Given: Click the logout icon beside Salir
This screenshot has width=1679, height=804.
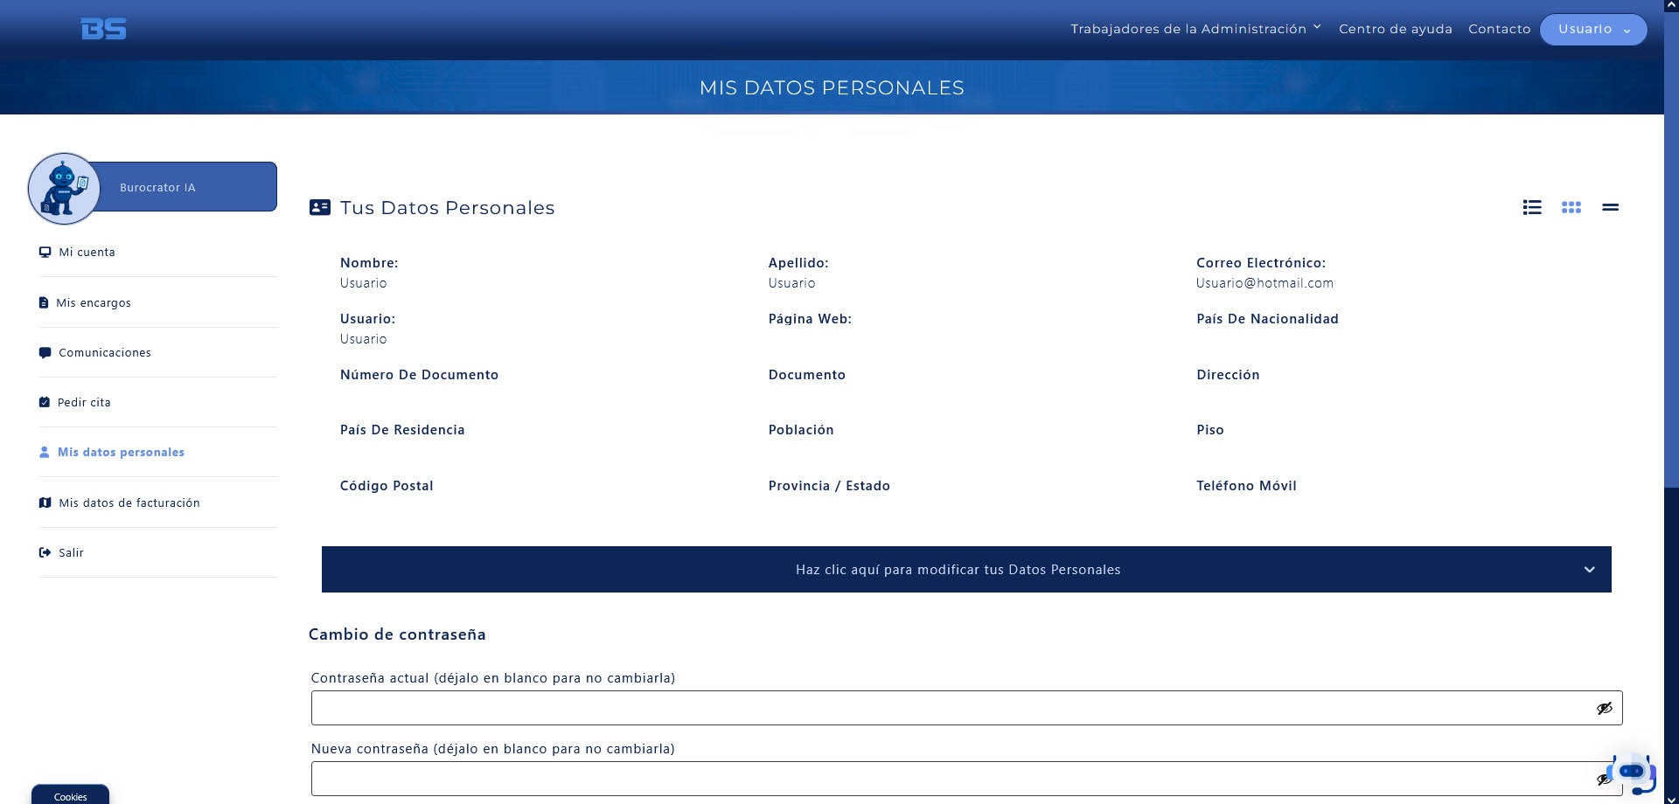Looking at the screenshot, I should click(45, 552).
